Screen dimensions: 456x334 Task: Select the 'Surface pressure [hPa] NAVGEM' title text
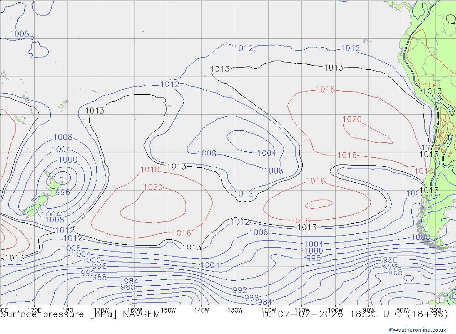[x=80, y=314]
